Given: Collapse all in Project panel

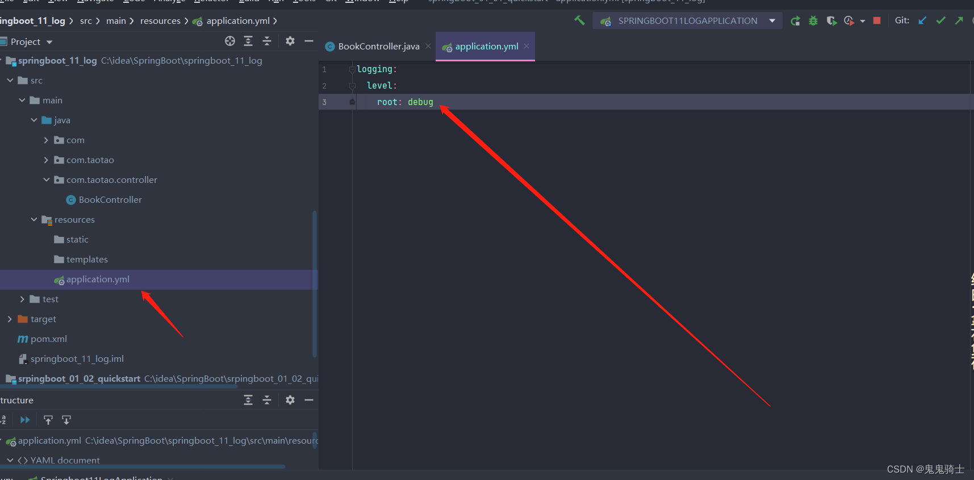Looking at the screenshot, I should (x=267, y=41).
